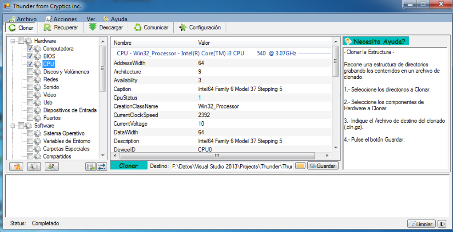
Task: Click the Win32_Processor value cell
Action: tap(219, 107)
